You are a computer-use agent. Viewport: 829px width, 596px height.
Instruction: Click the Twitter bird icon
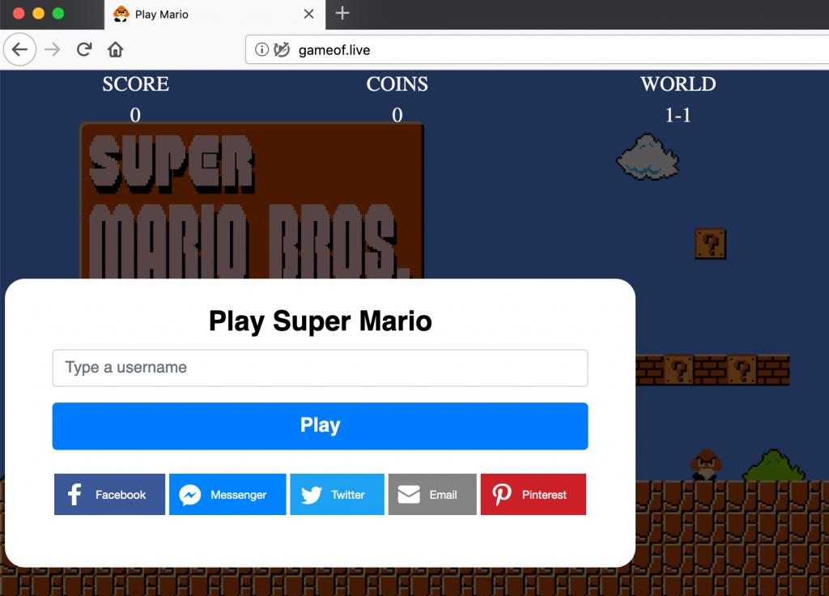312,495
